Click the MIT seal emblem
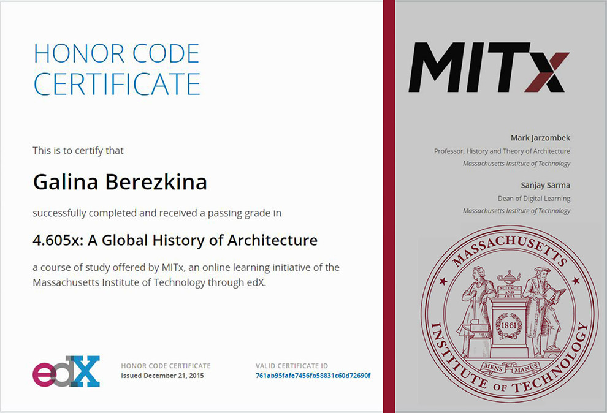This screenshot has width=607, height=413. coord(510,314)
